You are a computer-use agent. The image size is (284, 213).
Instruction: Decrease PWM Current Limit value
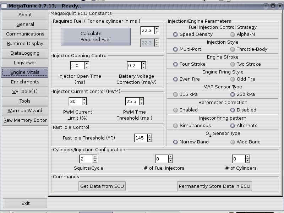pos(84,103)
